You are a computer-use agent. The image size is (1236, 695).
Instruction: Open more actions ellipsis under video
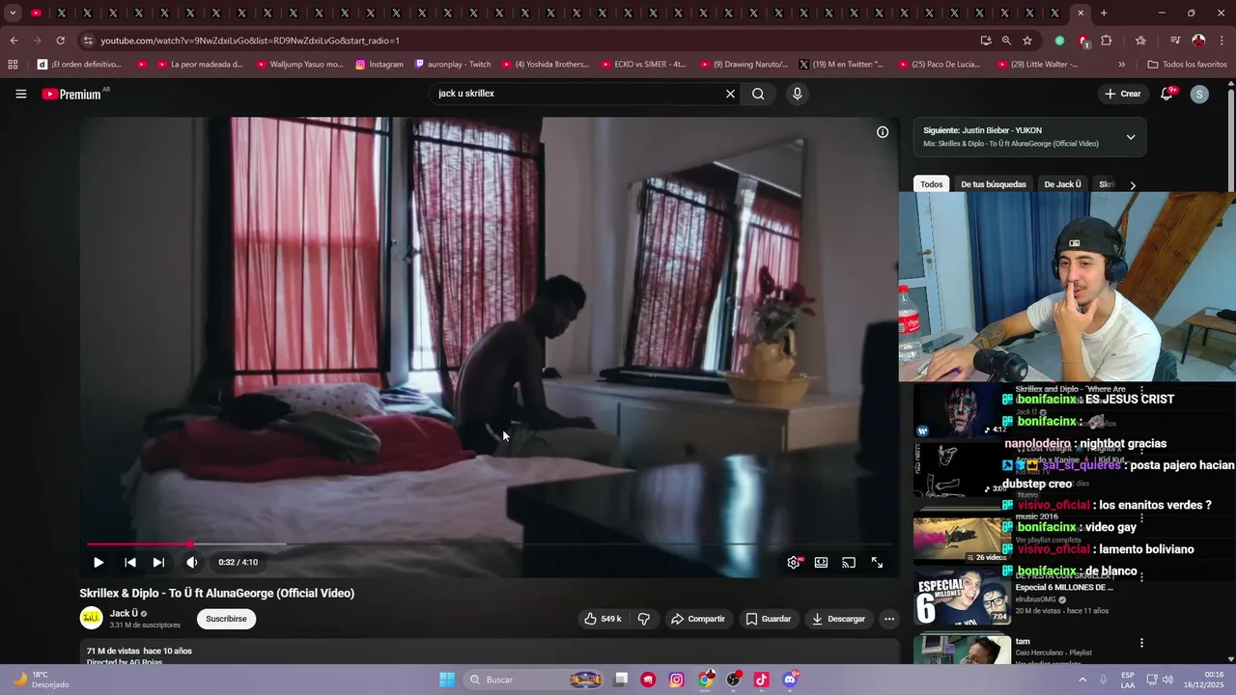pos(889,619)
